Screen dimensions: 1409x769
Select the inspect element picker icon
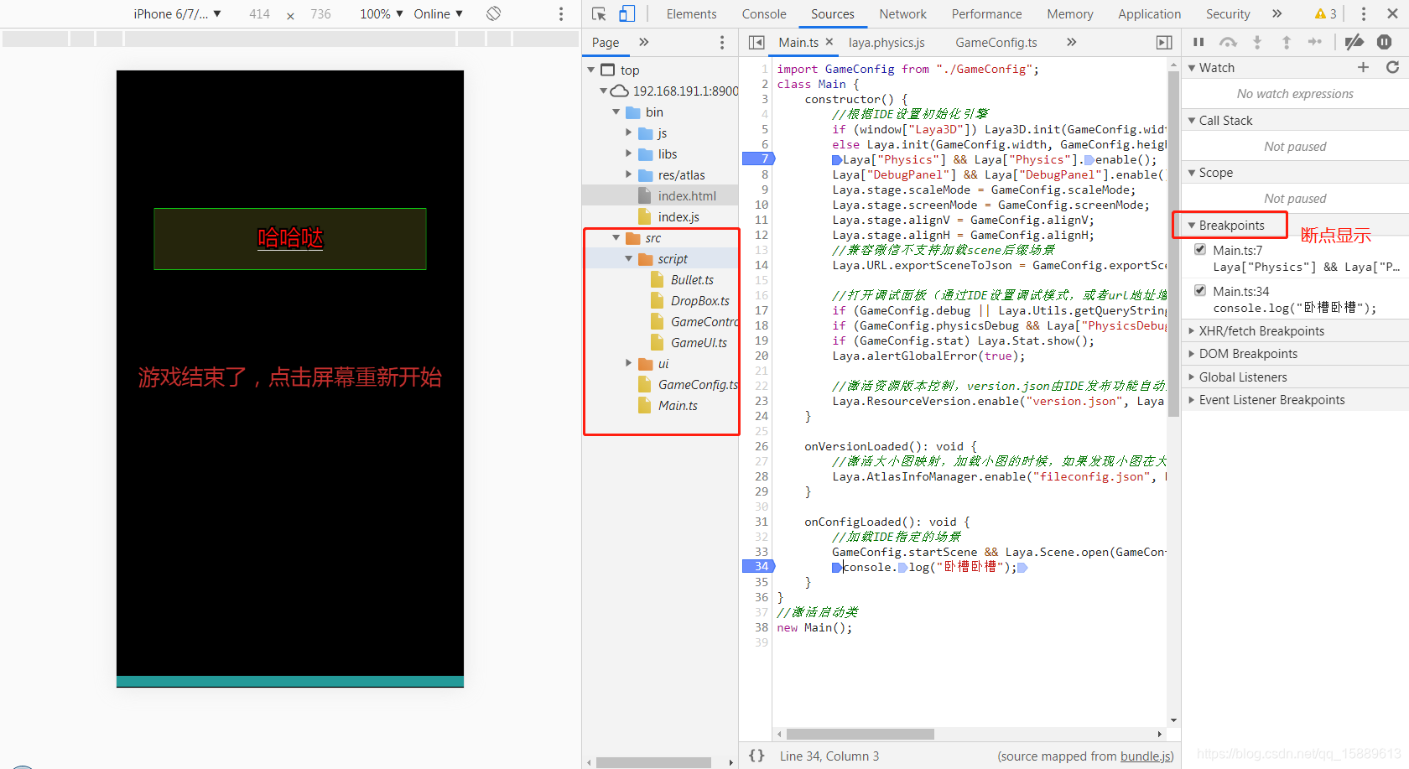click(x=599, y=13)
